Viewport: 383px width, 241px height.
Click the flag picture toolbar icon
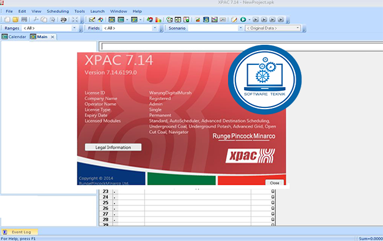(214, 20)
